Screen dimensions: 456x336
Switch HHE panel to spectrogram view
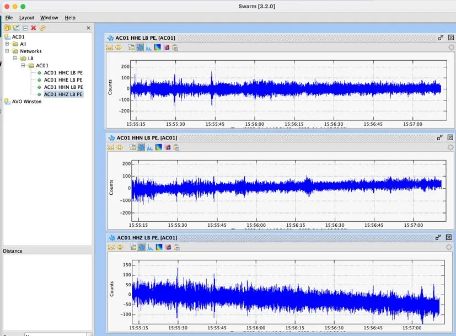point(157,47)
